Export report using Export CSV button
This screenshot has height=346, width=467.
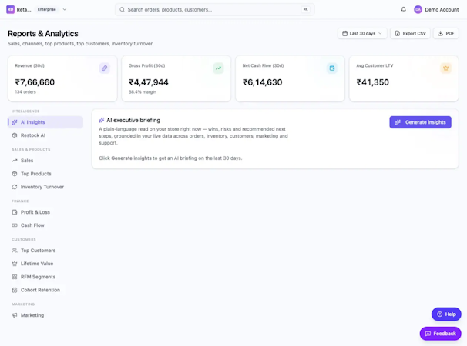(x=410, y=33)
